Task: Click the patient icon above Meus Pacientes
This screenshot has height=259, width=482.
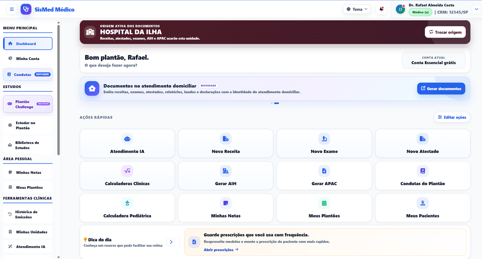Action: [423, 203]
